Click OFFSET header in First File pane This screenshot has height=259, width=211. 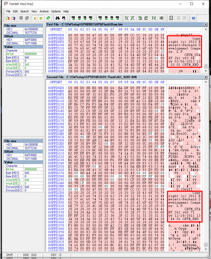coord(56,29)
